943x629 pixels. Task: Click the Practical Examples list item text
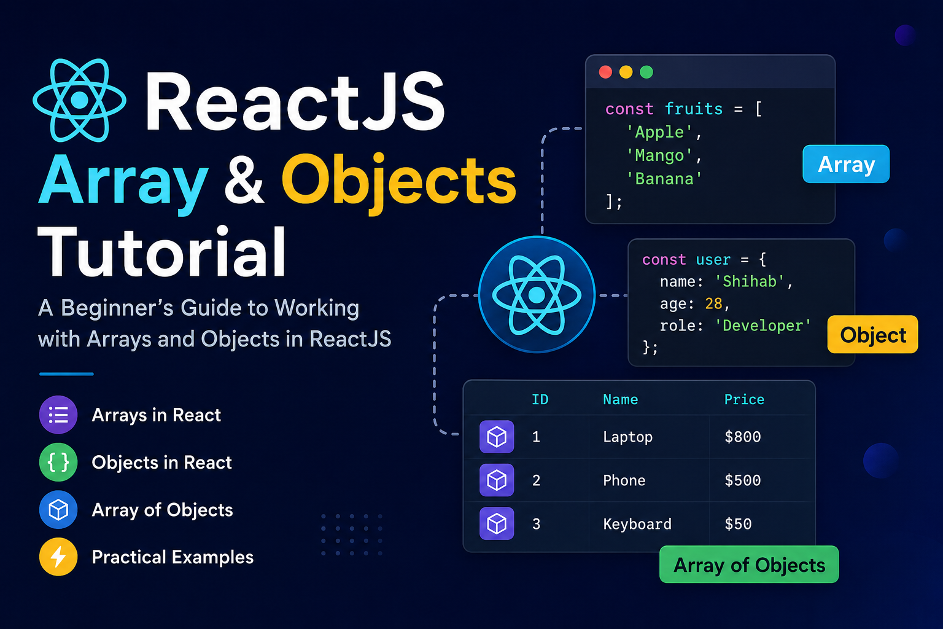pos(173,557)
